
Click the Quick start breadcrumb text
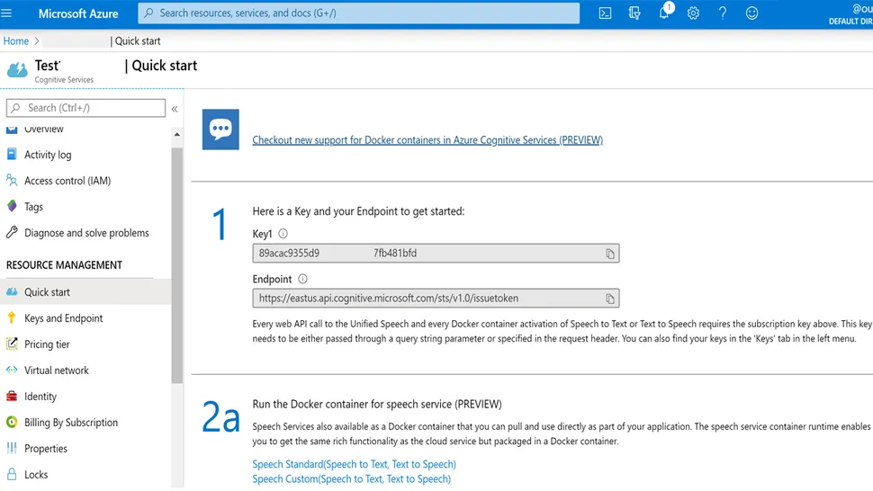138,41
